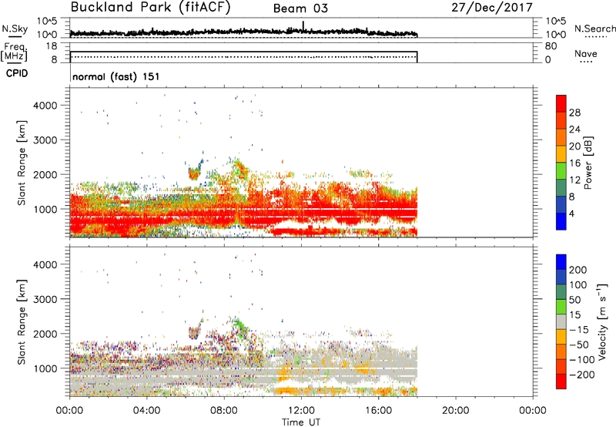The height and width of the screenshot is (427, 616).
Task: Click the 'Nave' legend label
Action: pos(586,53)
